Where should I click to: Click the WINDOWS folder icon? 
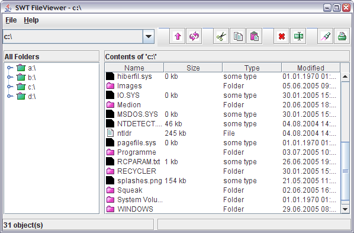(110, 209)
